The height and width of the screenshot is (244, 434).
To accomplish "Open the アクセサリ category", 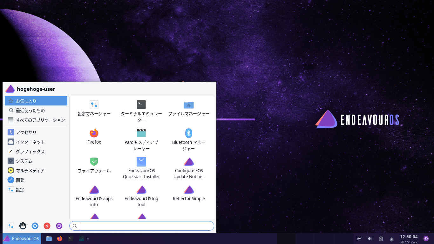I will [36, 132].
